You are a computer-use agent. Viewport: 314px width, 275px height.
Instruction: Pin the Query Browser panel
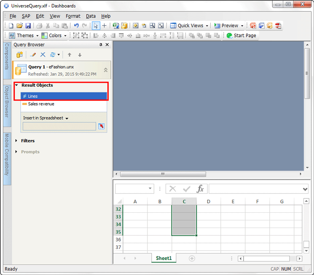pyautogui.click(x=101, y=45)
